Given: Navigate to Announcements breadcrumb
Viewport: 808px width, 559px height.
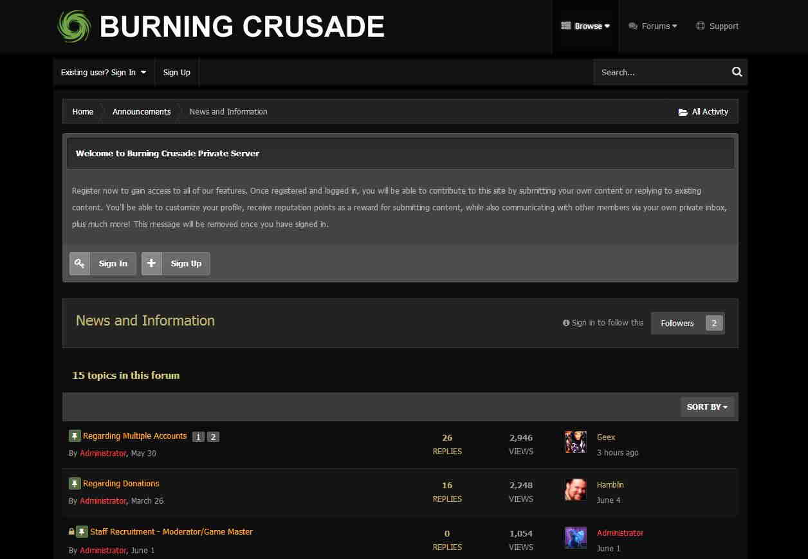Looking at the screenshot, I should click(142, 112).
